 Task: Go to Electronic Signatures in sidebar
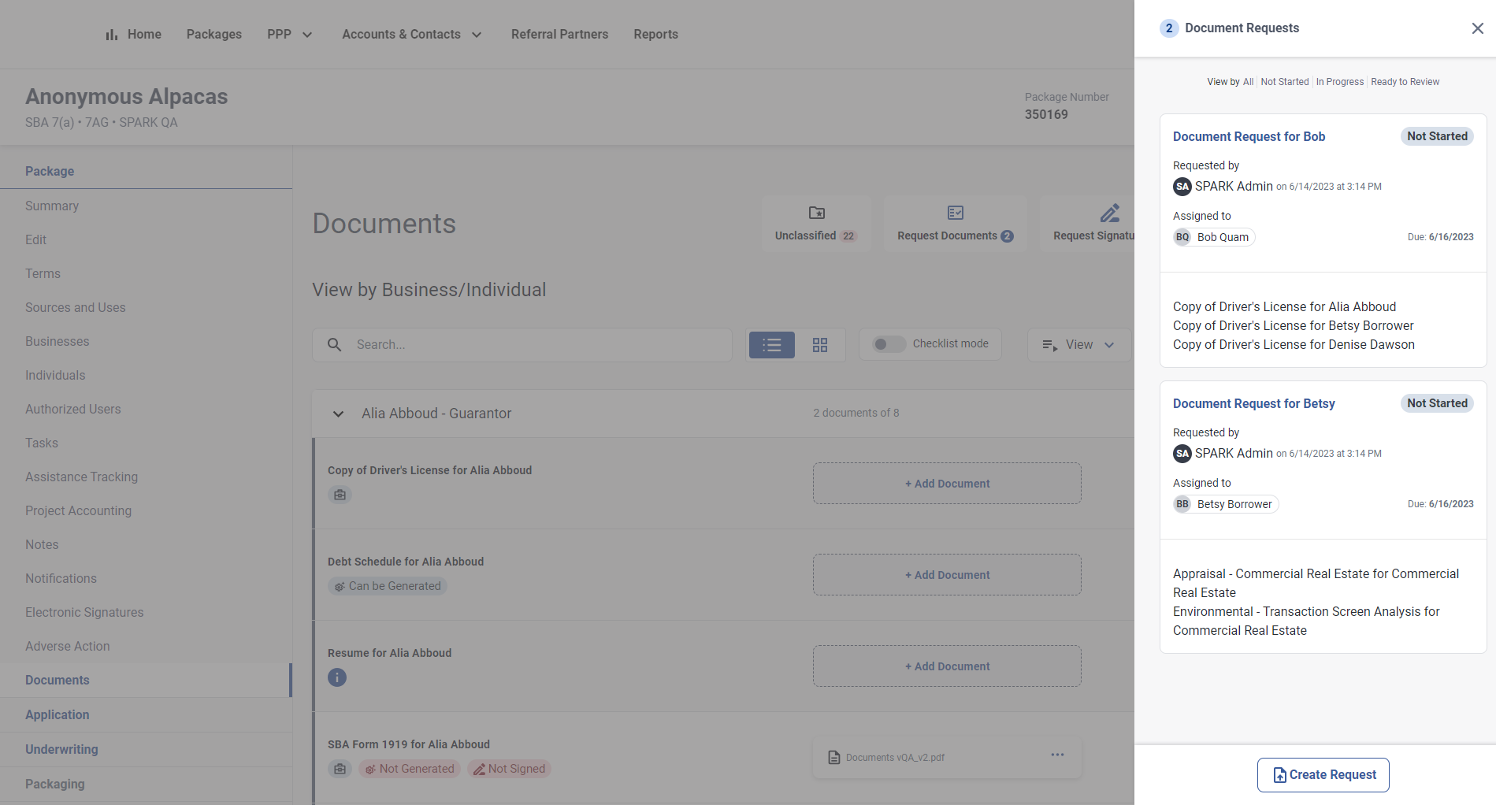click(84, 612)
